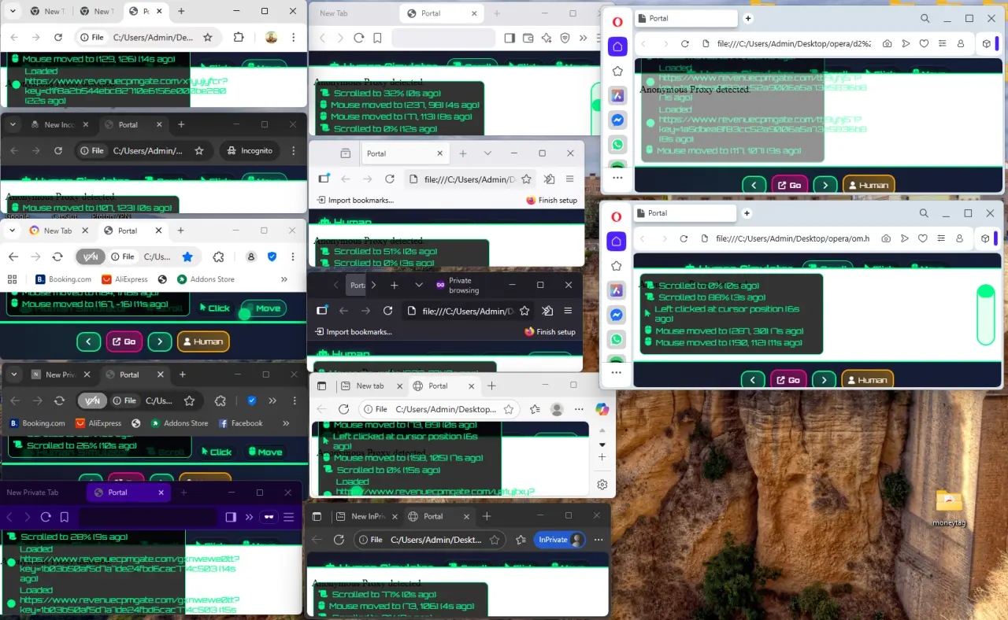Open the private glasses icon in the purple Brave window
The width and height of the screenshot is (1008, 620).
(269, 517)
